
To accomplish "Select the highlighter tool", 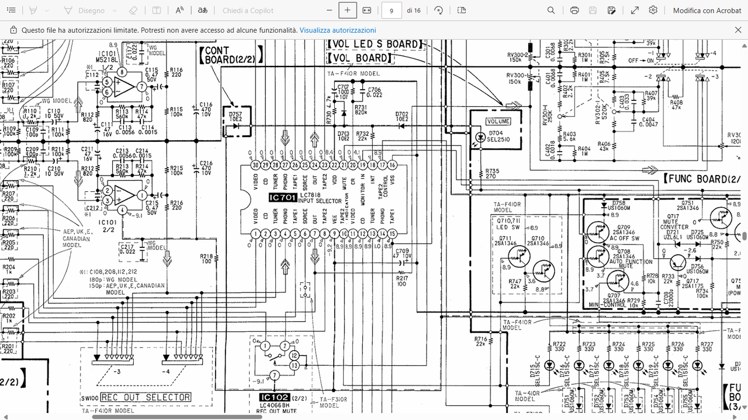I will [33, 10].
